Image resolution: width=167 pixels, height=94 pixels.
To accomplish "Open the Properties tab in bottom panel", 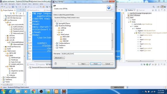I will click(x=40, y=64).
